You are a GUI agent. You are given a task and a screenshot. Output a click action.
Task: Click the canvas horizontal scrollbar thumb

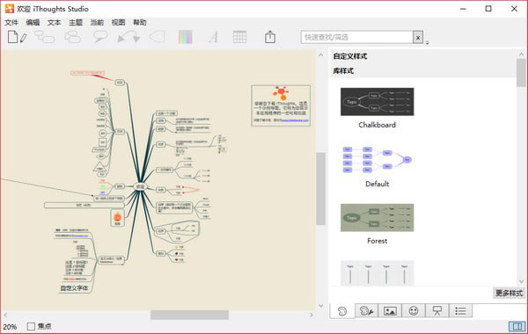pyautogui.click(x=189, y=315)
